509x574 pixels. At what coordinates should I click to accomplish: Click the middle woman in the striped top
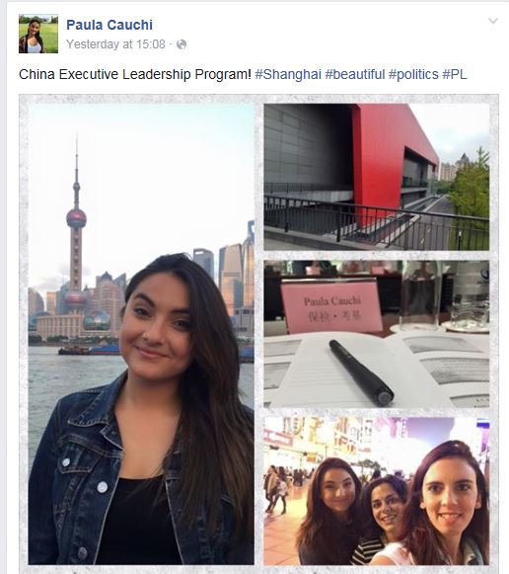tap(382, 520)
